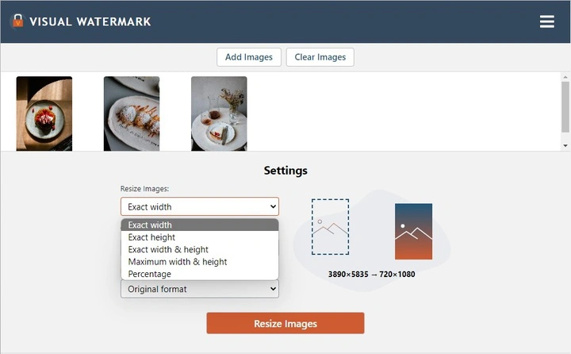
Task: Choose Exact width option in list
Action: coord(200,225)
